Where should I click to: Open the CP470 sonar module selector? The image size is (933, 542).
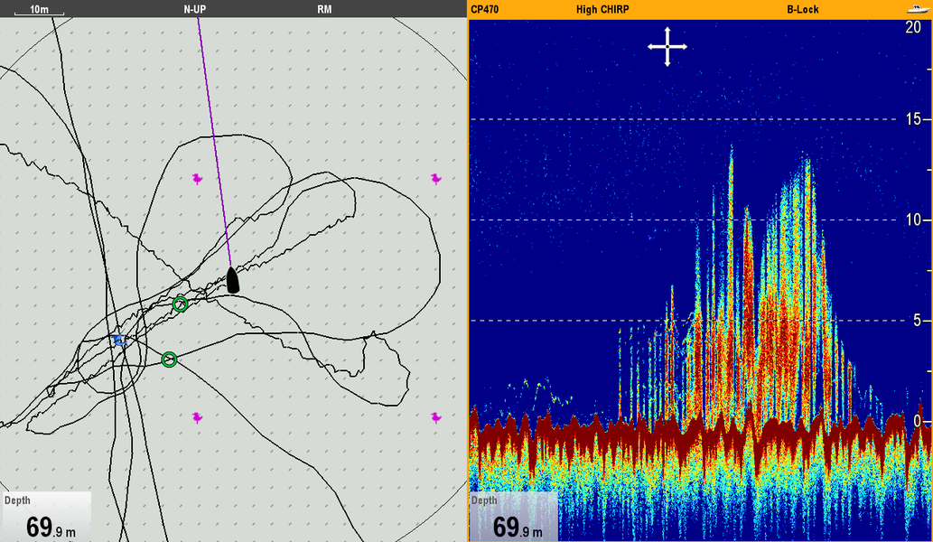[x=485, y=9]
